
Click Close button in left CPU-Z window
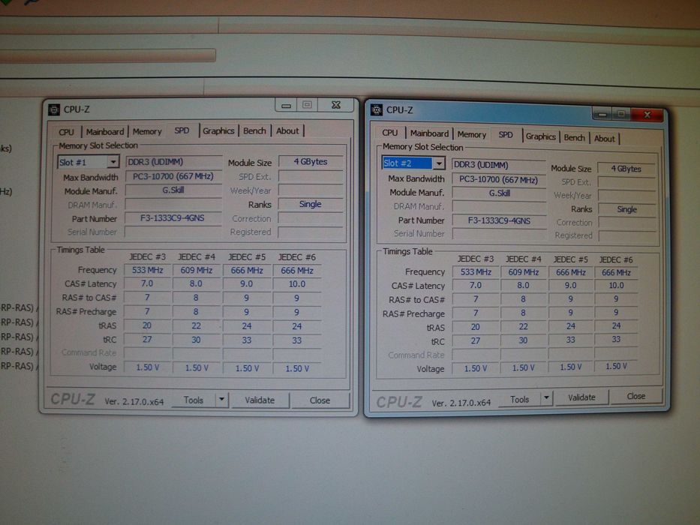(320, 400)
